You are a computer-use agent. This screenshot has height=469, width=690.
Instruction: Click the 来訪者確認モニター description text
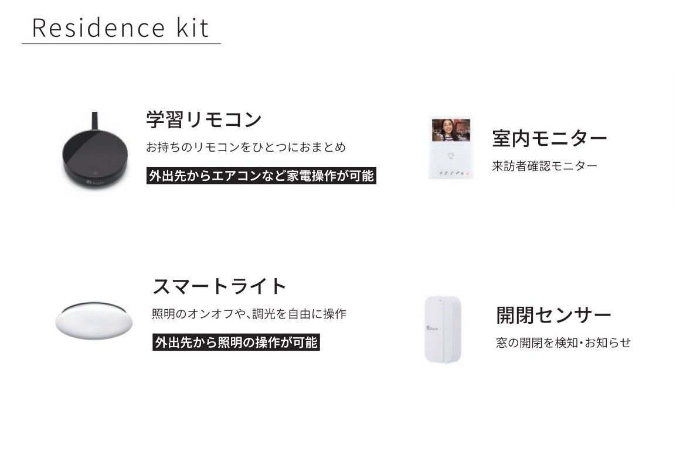click(x=545, y=166)
